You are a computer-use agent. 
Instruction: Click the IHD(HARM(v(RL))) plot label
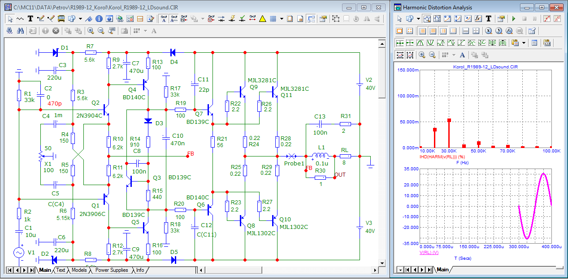439,156
